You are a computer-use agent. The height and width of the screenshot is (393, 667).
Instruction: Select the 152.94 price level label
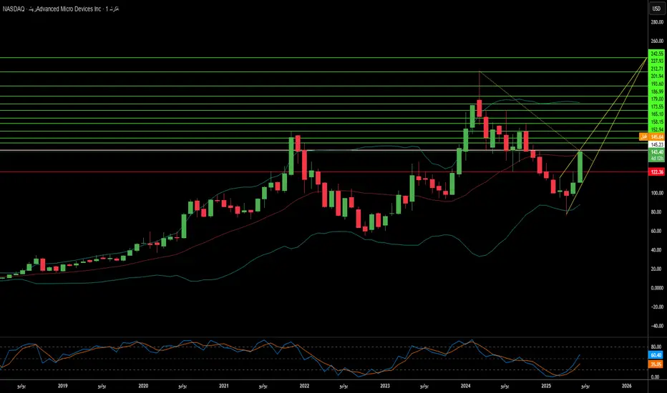pos(657,129)
